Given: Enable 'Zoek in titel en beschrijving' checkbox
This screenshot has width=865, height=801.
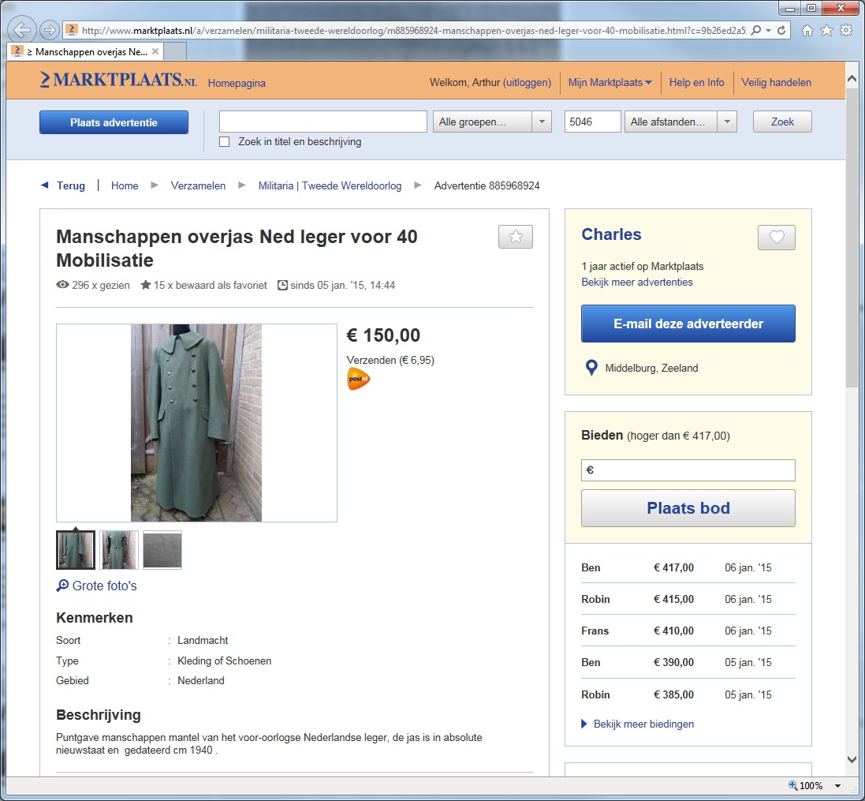Looking at the screenshot, I should 224,142.
